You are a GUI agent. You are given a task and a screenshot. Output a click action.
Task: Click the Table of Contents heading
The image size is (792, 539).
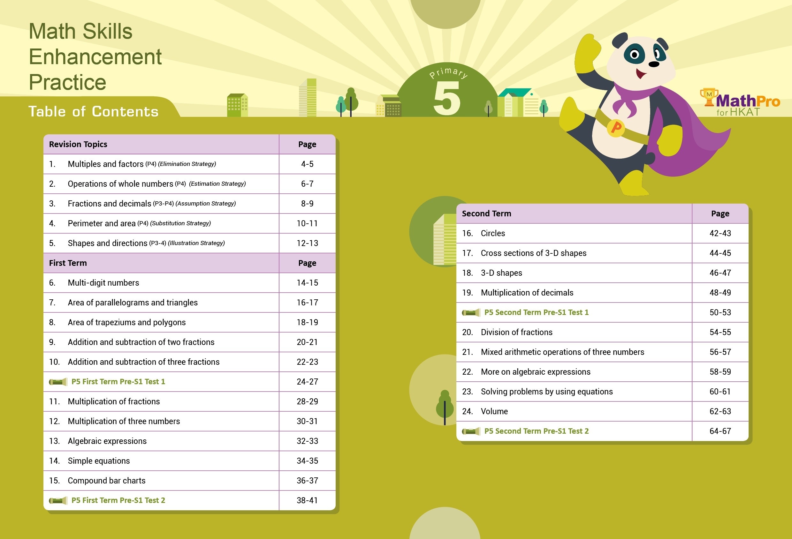[x=93, y=112]
